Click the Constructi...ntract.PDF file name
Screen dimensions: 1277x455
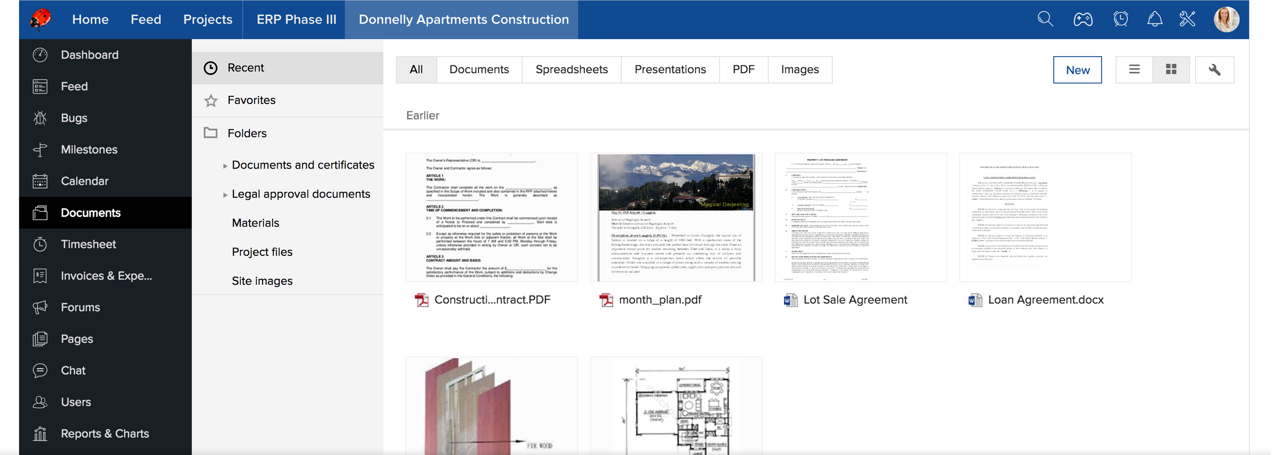(492, 300)
